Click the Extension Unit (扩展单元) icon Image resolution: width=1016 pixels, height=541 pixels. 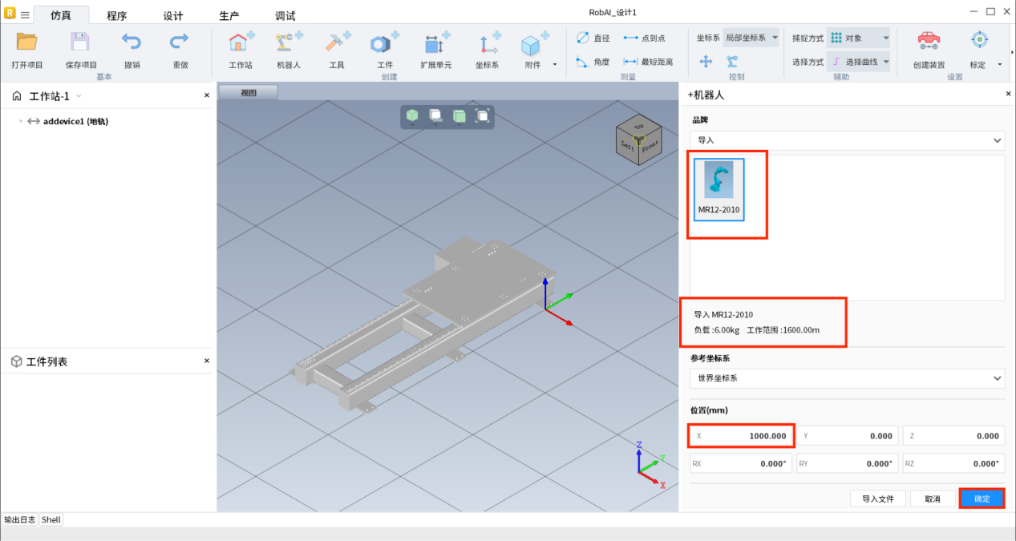click(435, 44)
